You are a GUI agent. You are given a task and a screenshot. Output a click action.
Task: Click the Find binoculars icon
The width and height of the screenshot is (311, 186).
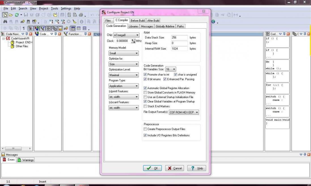coord(5,21)
